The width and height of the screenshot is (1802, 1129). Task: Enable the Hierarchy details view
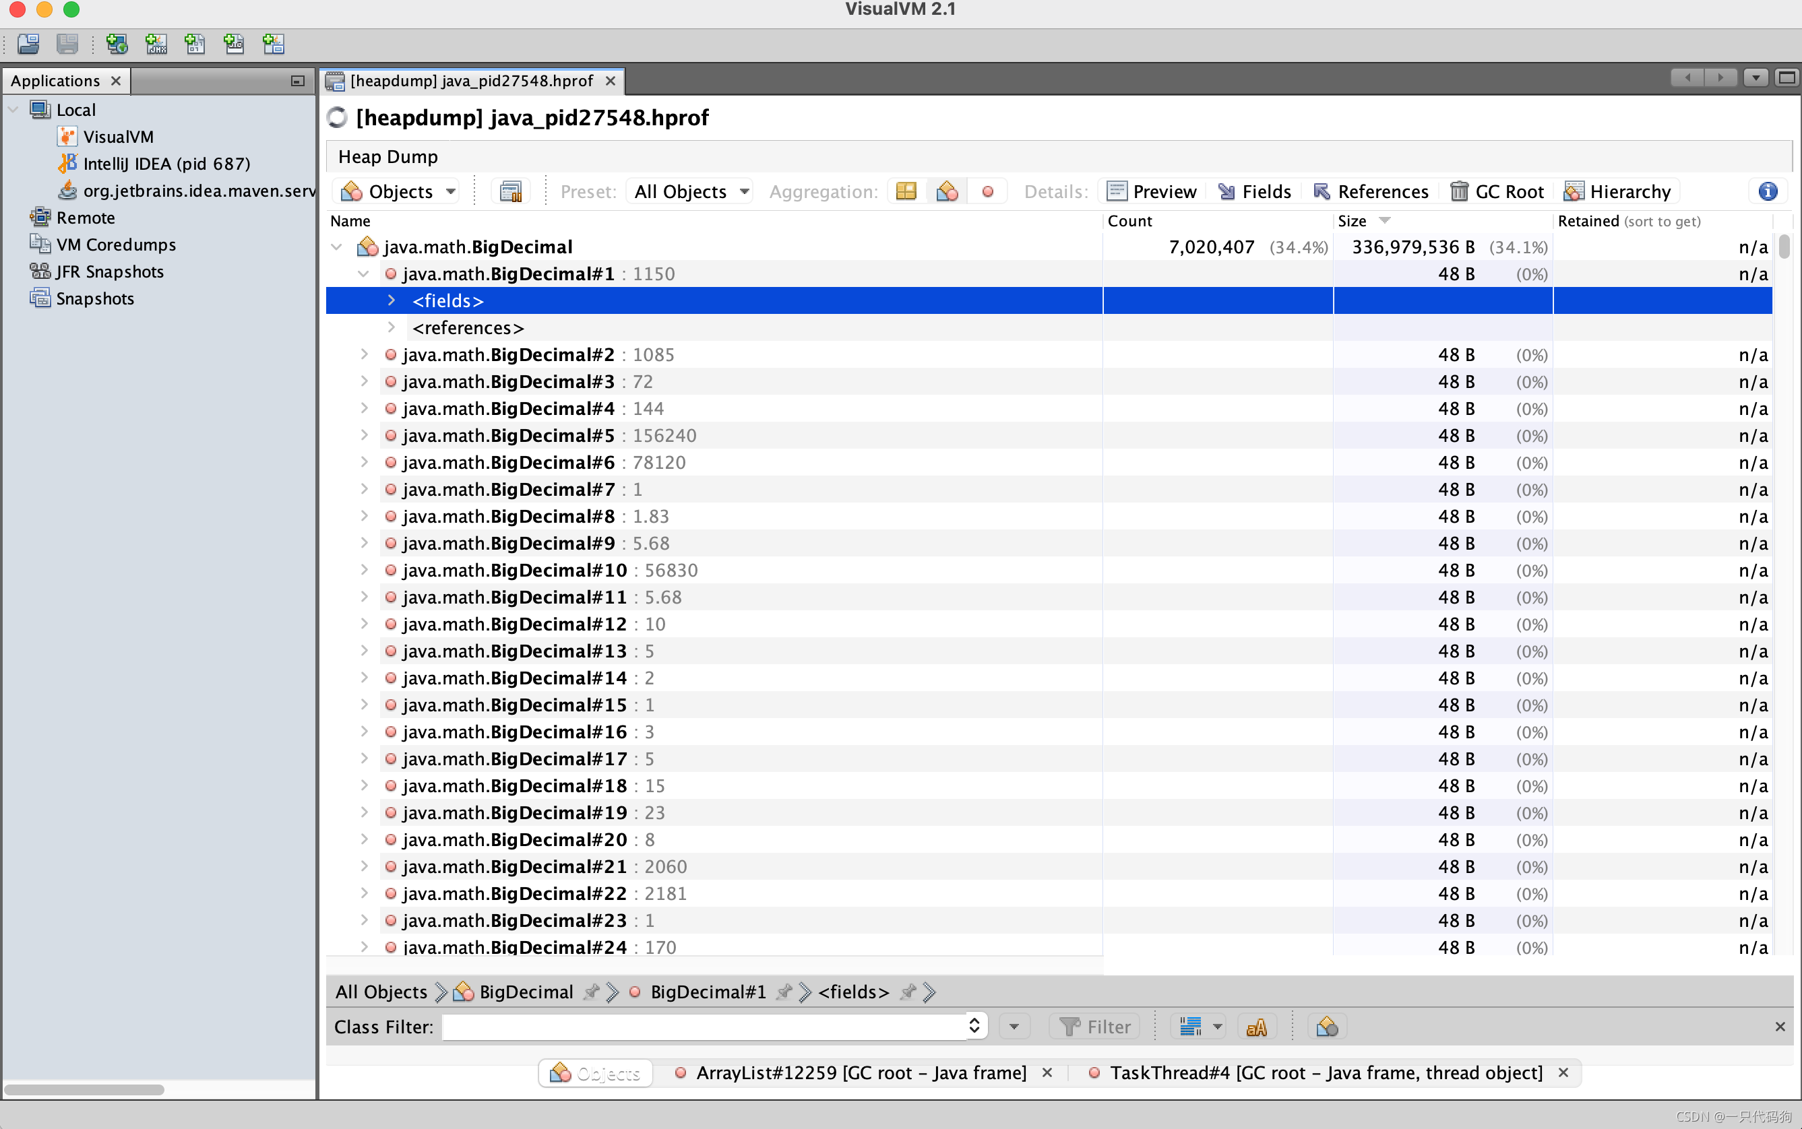tap(1617, 192)
